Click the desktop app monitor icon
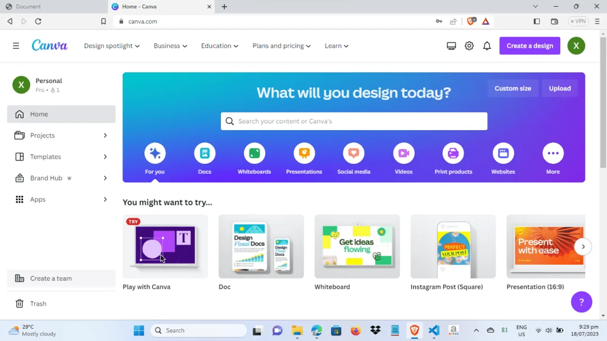Screen dimensions: 607x341 click(x=451, y=46)
